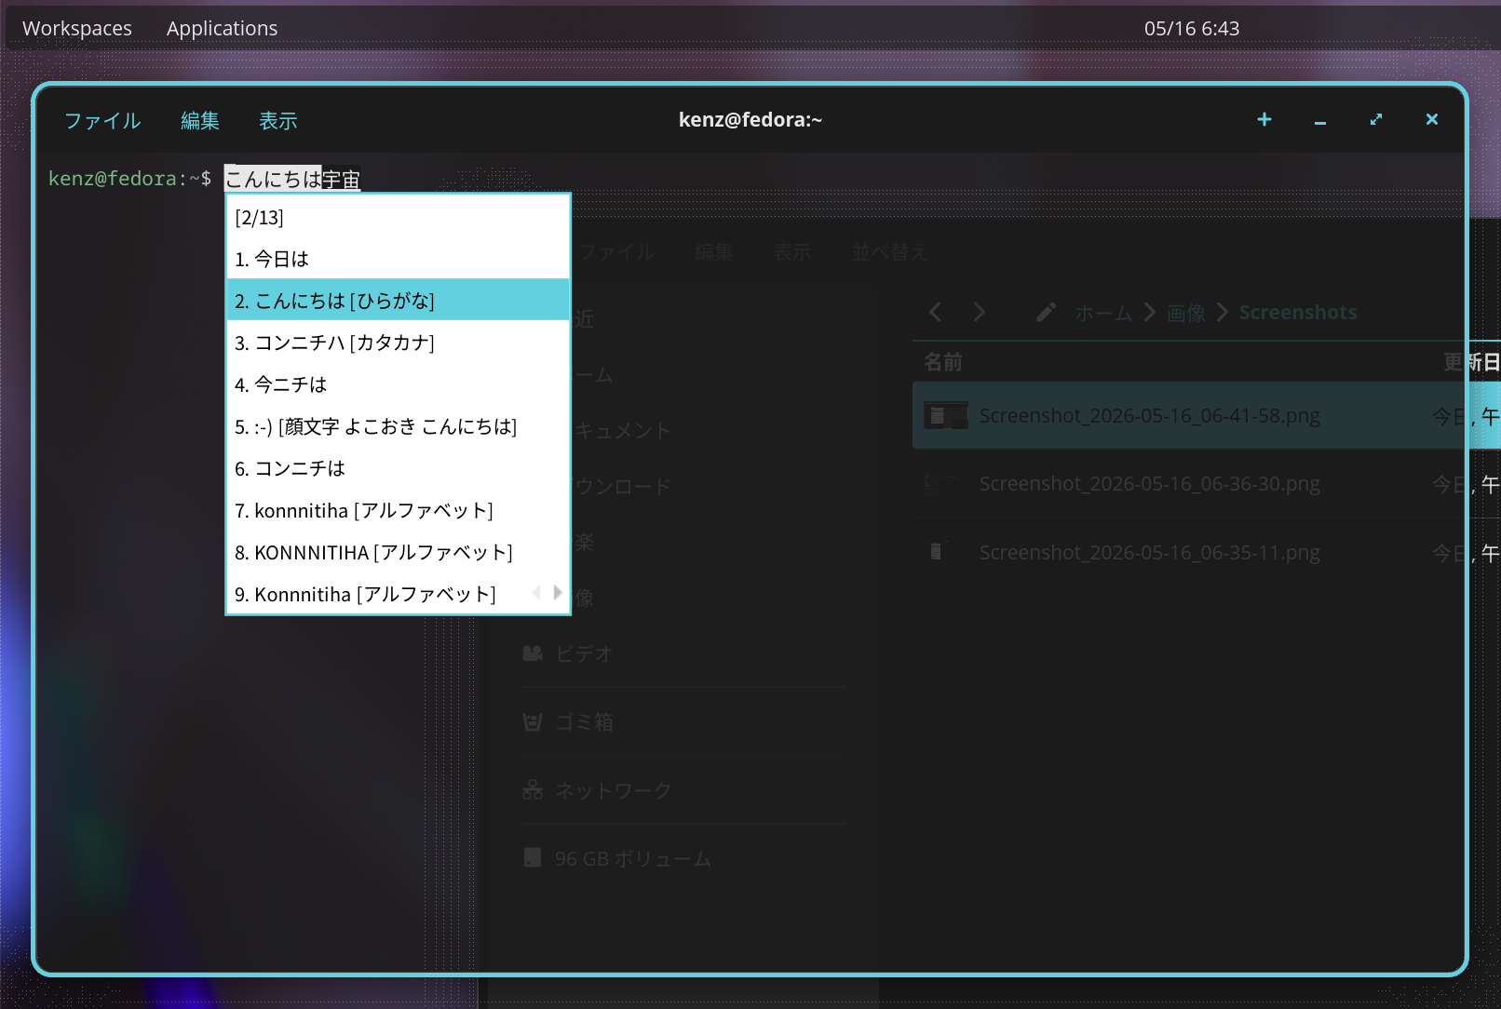Pick candidate 6. コンニチは
Screen dimensions: 1501x1009
(399, 468)
